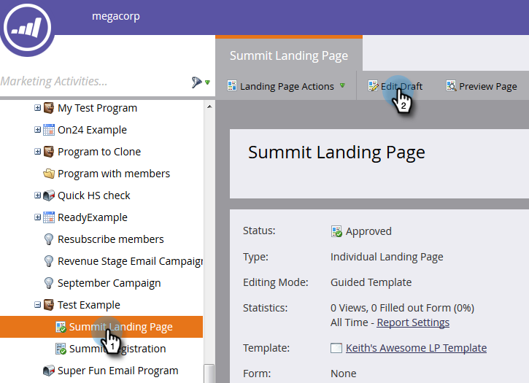Click Test Example briefcase icon
Viewport: 529px width, 383px height.
tap(49, 305)
